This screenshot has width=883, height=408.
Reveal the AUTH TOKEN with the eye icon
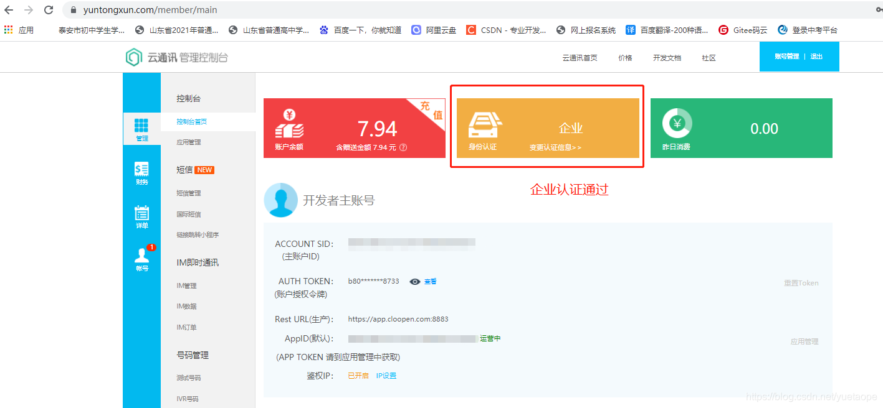[x=414, y=282]
